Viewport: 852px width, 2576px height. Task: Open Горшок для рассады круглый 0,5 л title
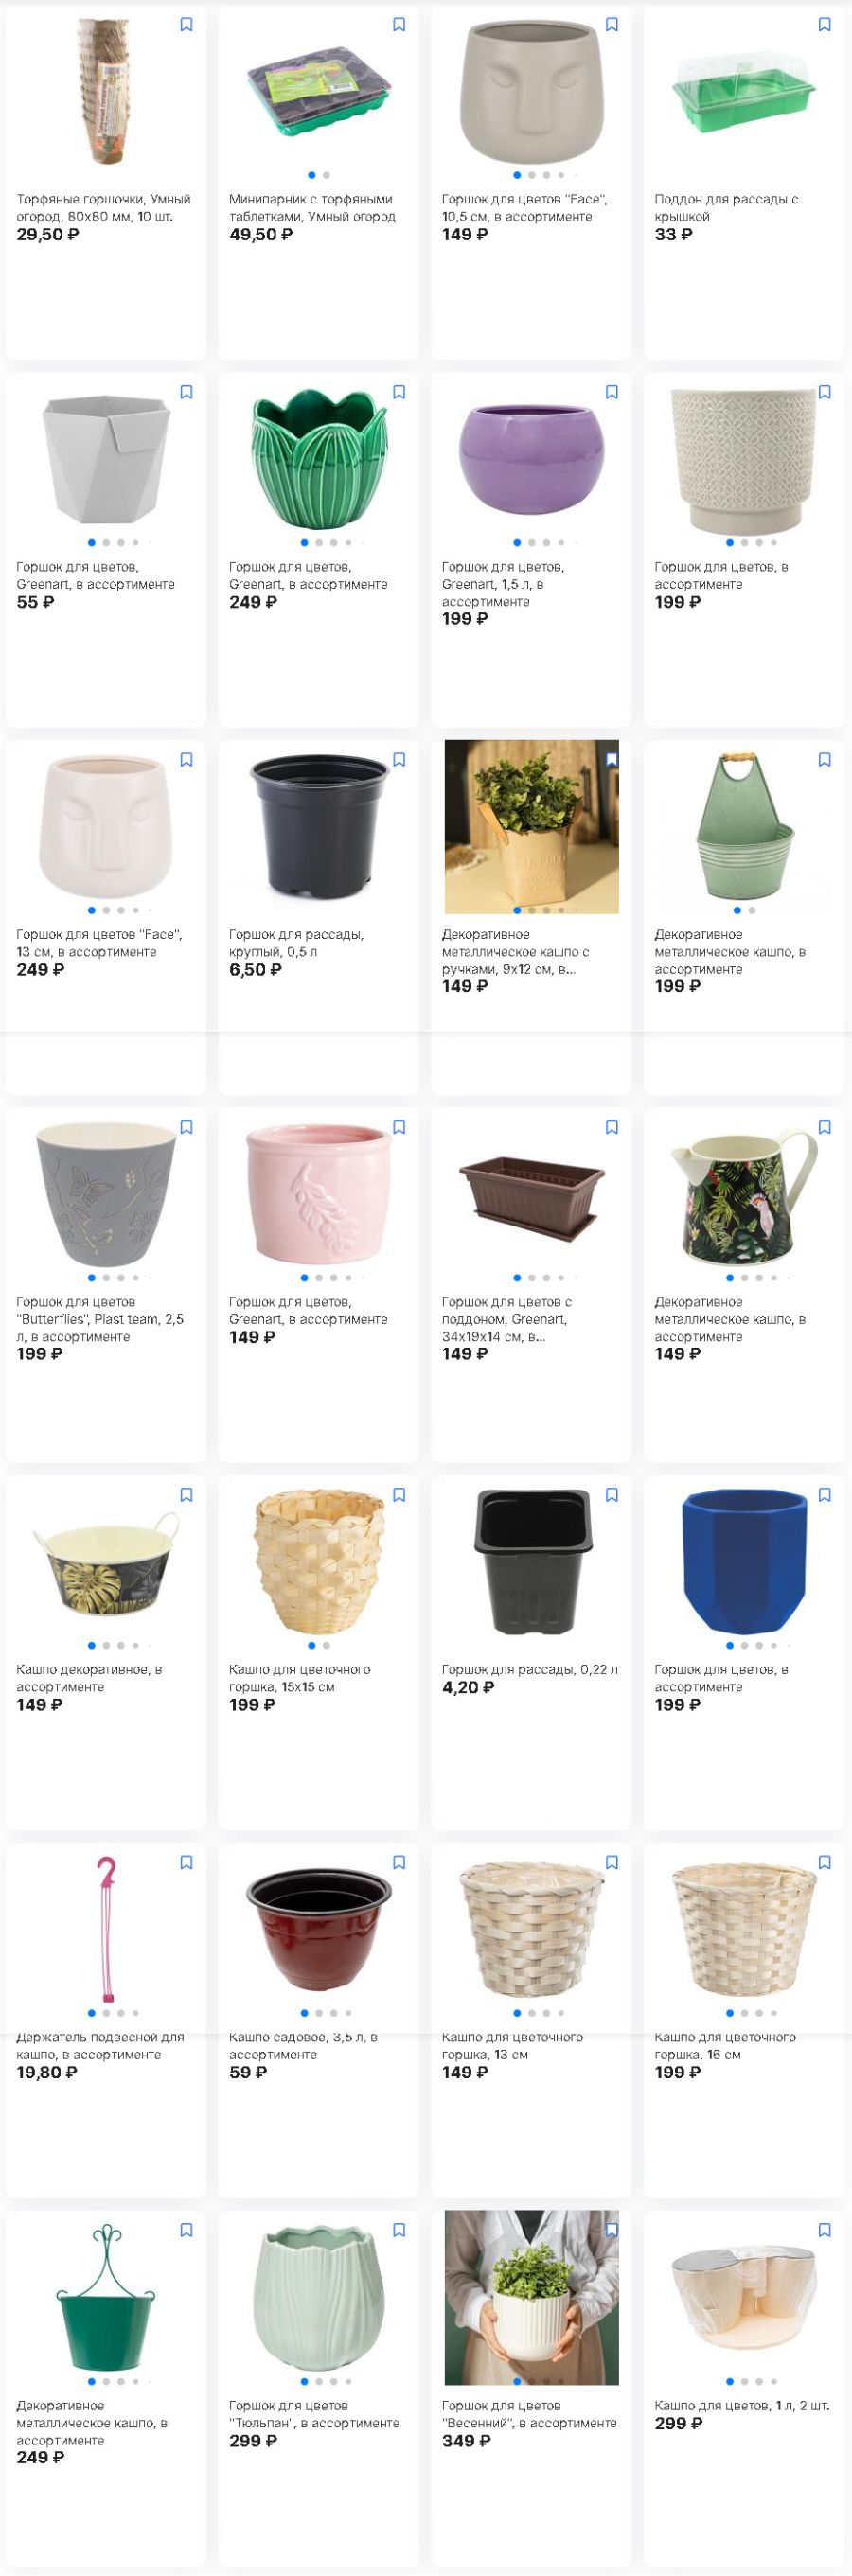point(296,943)
